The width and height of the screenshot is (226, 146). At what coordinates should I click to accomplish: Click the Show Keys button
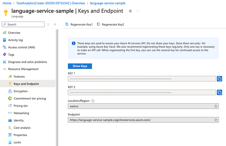coord(80,66)
